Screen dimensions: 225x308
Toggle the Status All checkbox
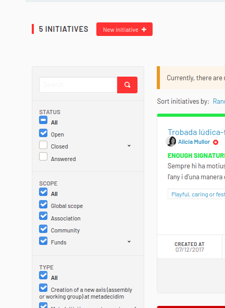coord(43,120)
